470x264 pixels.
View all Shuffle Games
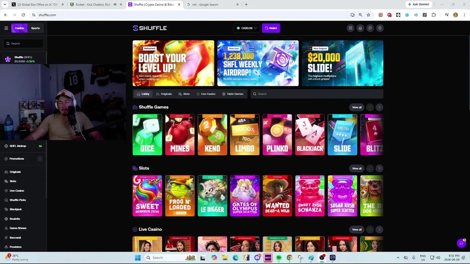357,107
